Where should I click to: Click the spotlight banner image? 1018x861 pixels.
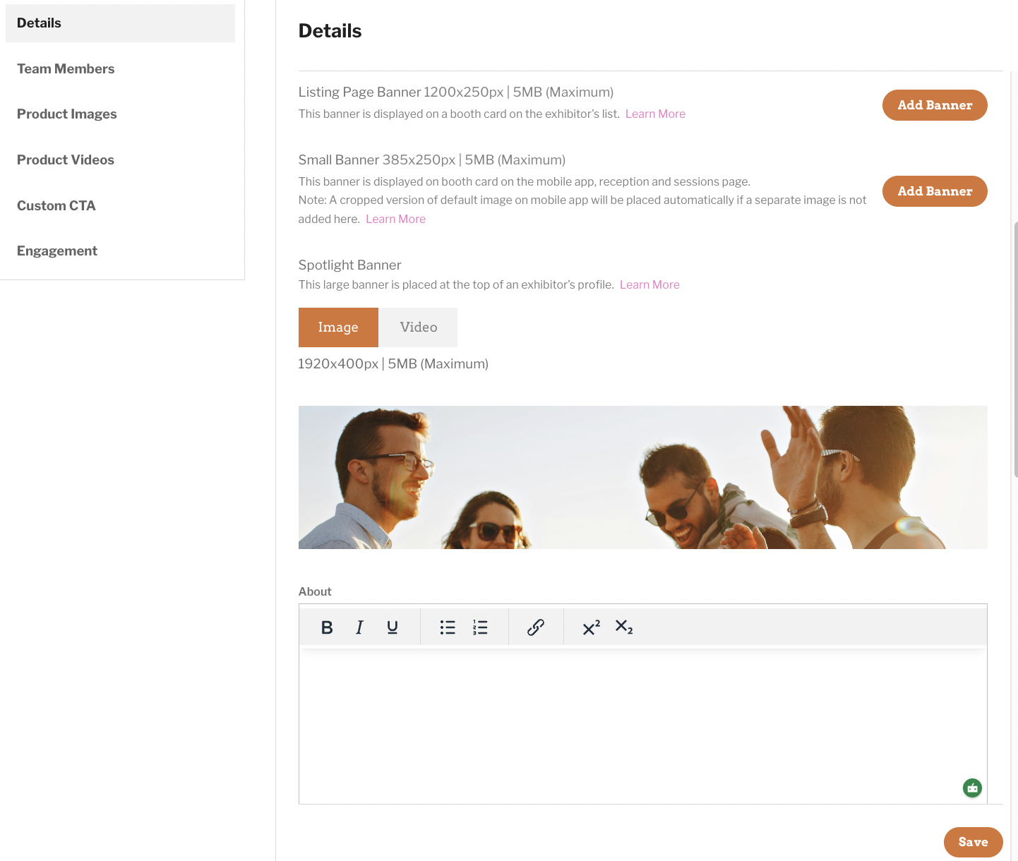(x=642, y=477)
